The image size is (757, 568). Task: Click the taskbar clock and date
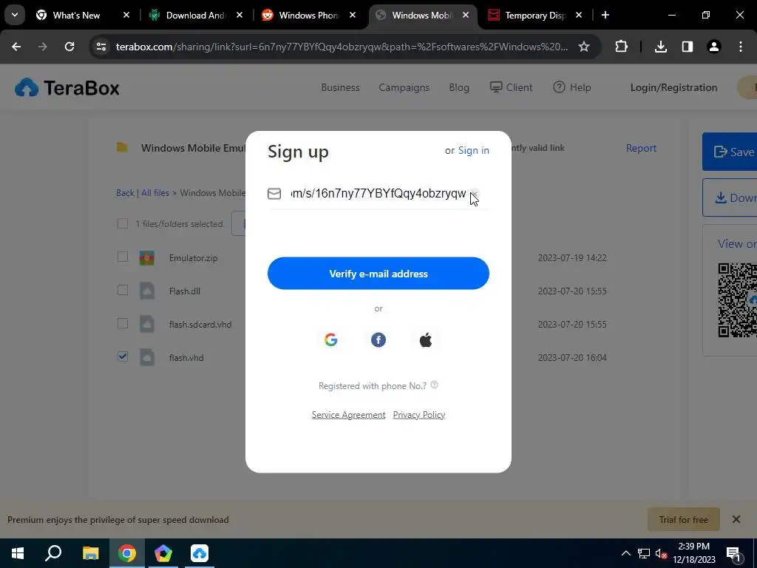693,553
